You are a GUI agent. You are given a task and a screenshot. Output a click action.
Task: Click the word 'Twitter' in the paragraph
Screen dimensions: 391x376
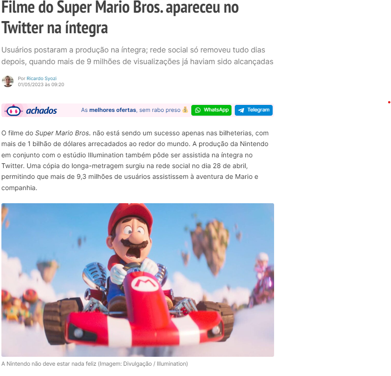pyautogui.click(x=12, y=166)
